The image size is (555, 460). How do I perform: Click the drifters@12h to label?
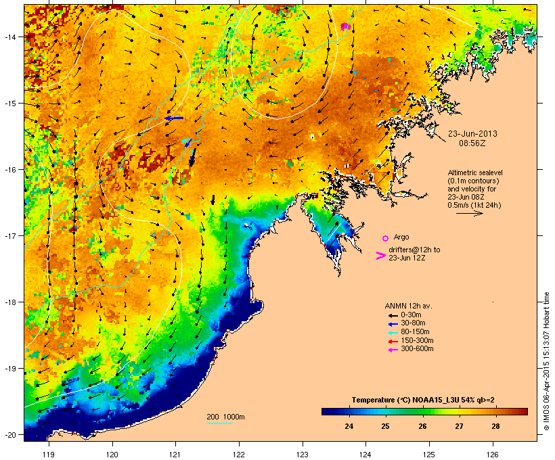[414, 250]
